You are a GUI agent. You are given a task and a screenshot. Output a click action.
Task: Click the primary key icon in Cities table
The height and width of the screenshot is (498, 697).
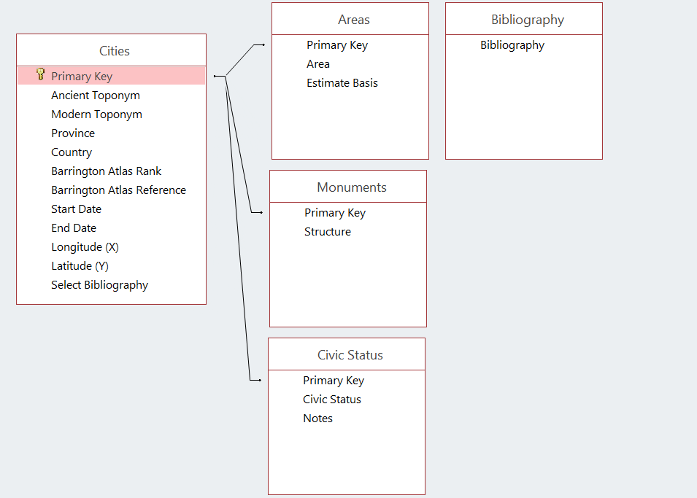click(x=42, y=75)
